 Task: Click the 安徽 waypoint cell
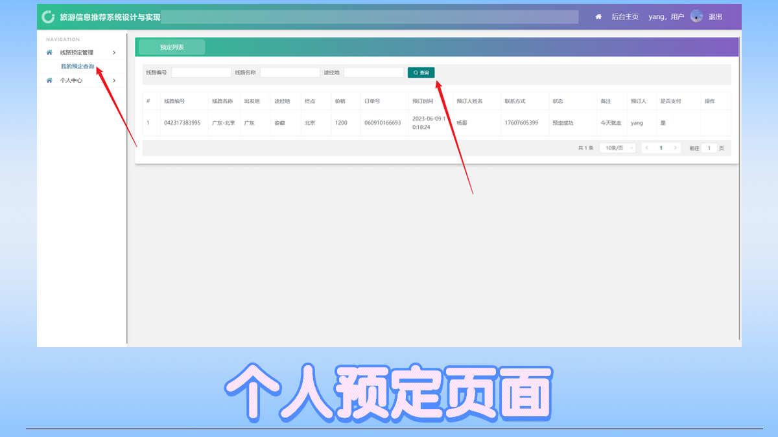(279, 123)
